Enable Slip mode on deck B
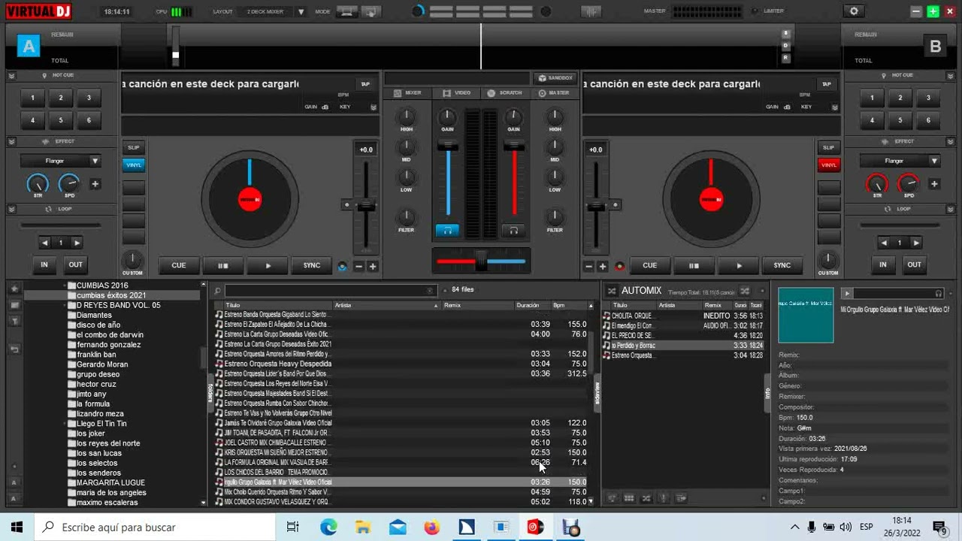Viewport: 962px width, 541px height. point(828,147)
